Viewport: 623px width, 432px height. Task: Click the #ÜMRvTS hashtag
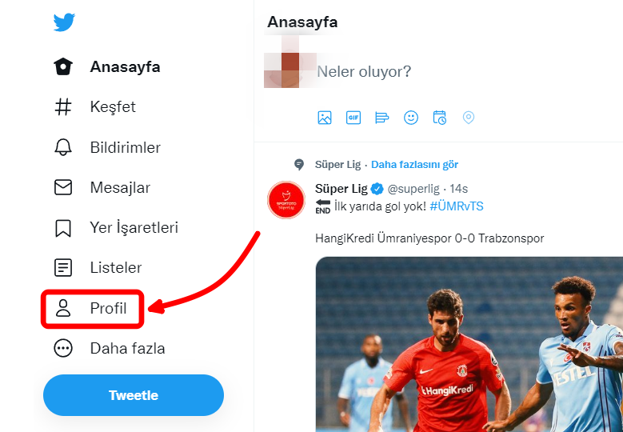click(457, 206)
